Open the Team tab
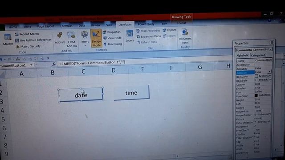Screen dimensions: 285x160 pos(163,24)
